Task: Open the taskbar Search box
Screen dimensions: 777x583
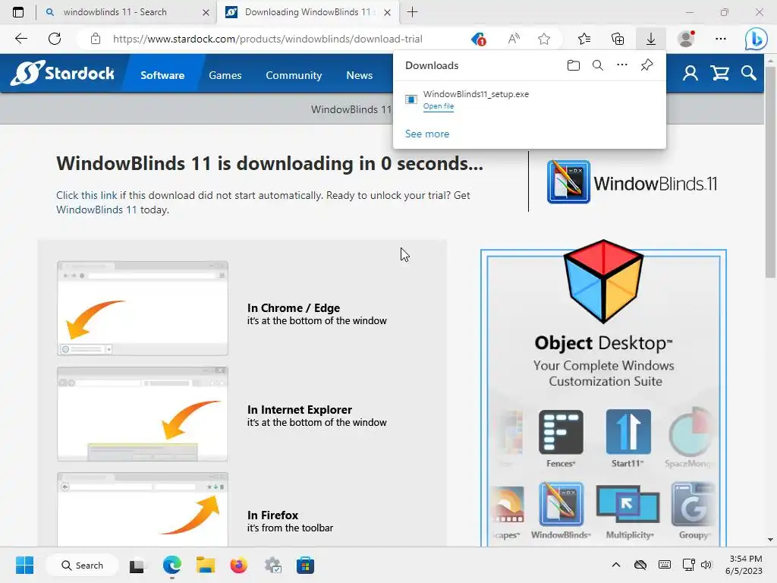Action: 82,565
